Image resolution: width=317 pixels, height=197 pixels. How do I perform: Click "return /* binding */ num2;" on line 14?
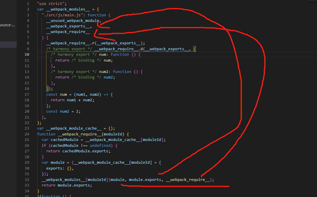click(85, 77)
